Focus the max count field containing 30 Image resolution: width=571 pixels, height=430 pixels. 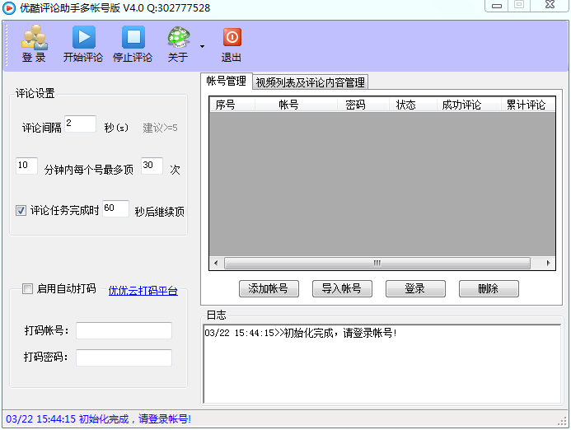[152, 166]
